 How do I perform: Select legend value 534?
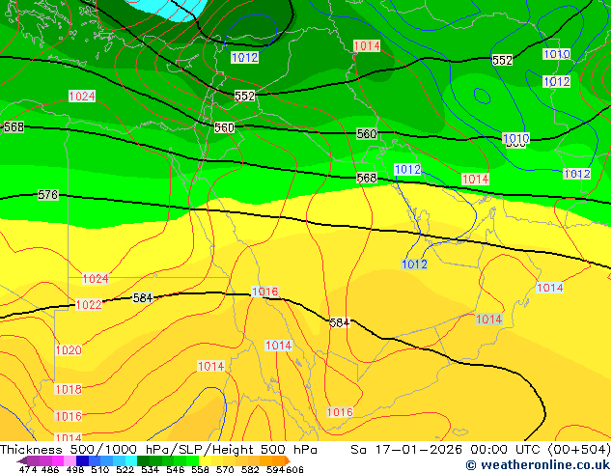(151, 469)
